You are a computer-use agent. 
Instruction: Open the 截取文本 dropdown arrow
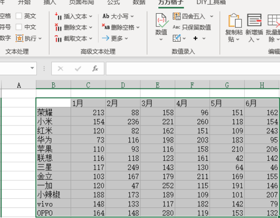[90, 38]
